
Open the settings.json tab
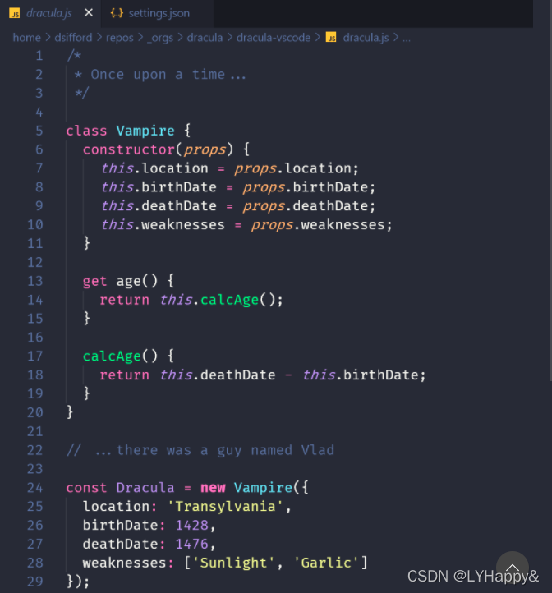158,13
